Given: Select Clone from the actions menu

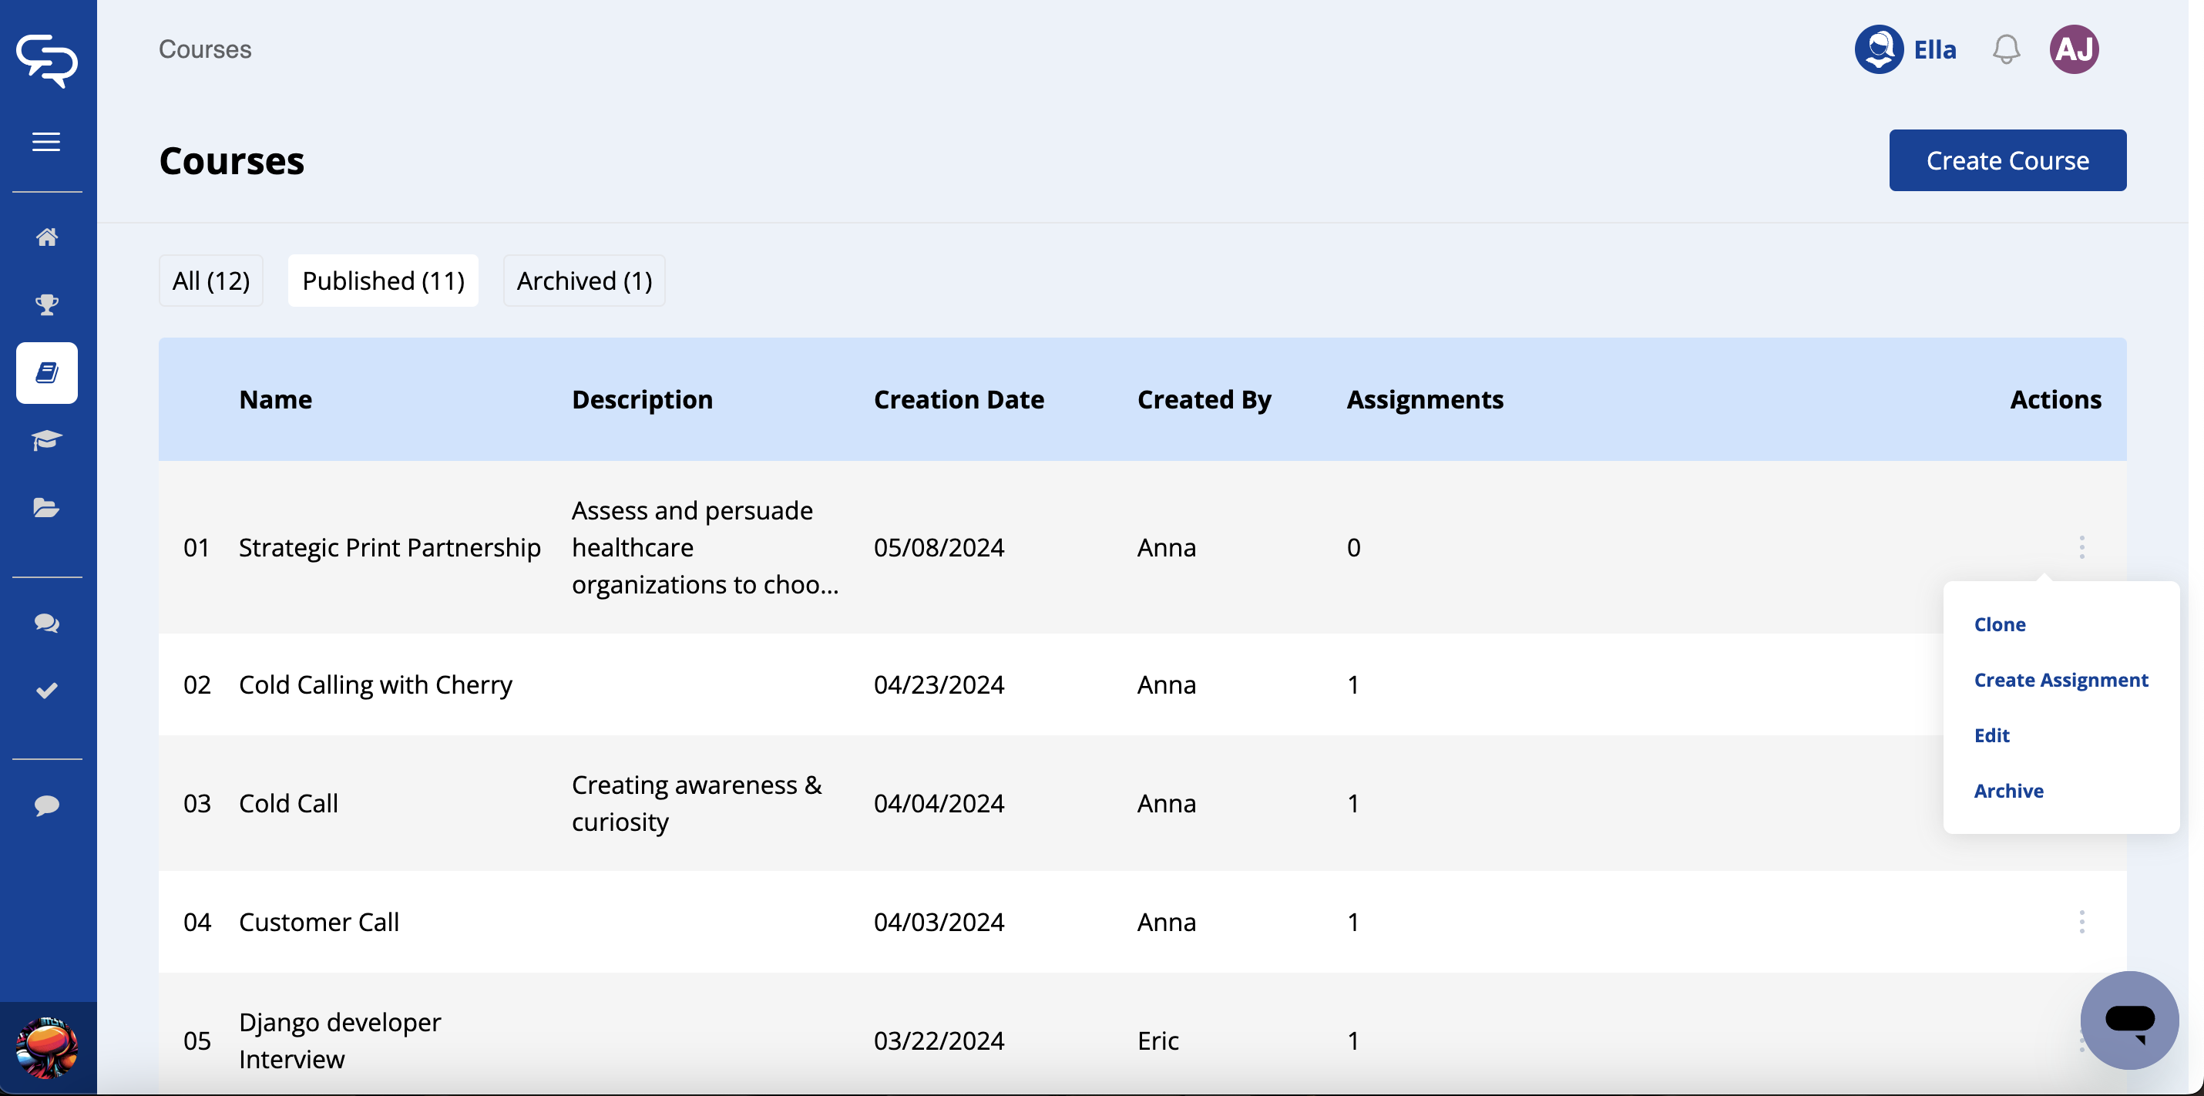Looking at the screenshot, I should 2000,624.
